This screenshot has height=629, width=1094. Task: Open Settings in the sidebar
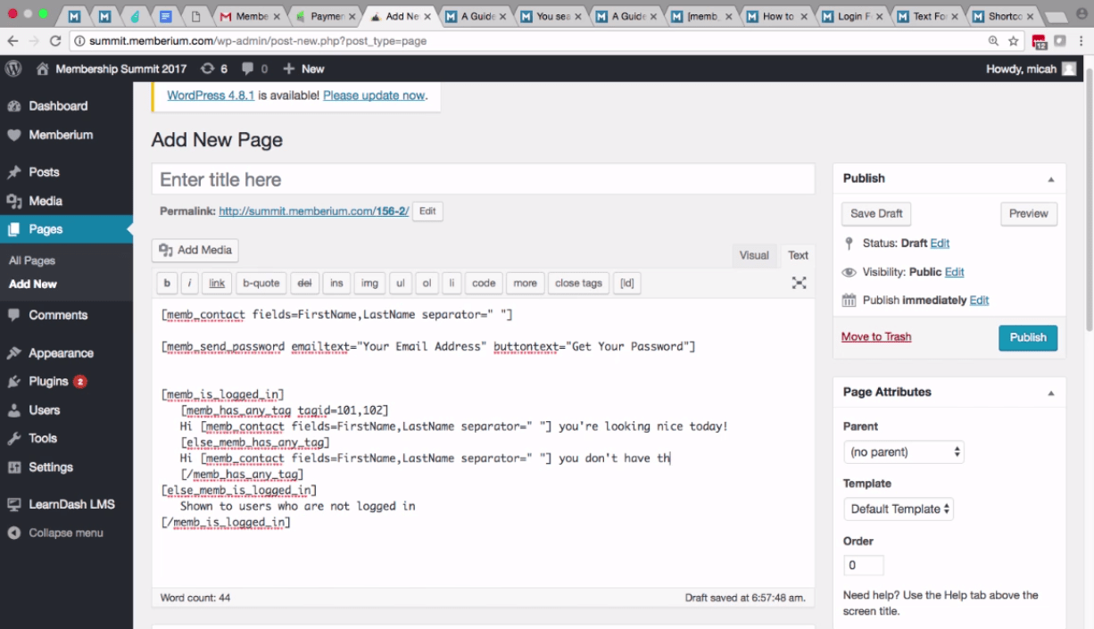[x=51, y=467]
